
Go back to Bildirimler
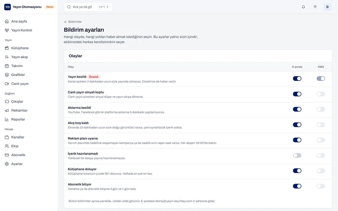point(73,22)
